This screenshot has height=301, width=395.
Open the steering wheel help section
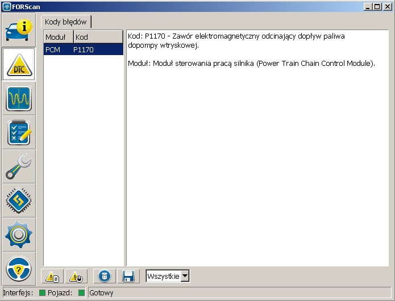pos(19,267)
